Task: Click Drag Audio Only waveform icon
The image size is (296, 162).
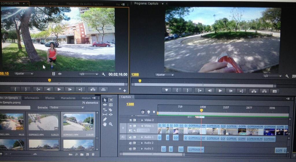Action: 60,74
